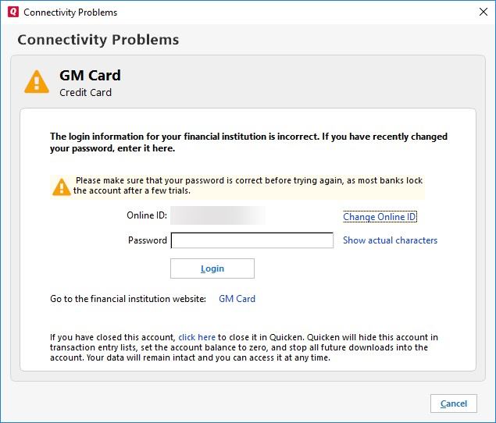Click the "Credit Card" account type text
The image size is (496, 423).
[x=86, y=93]
